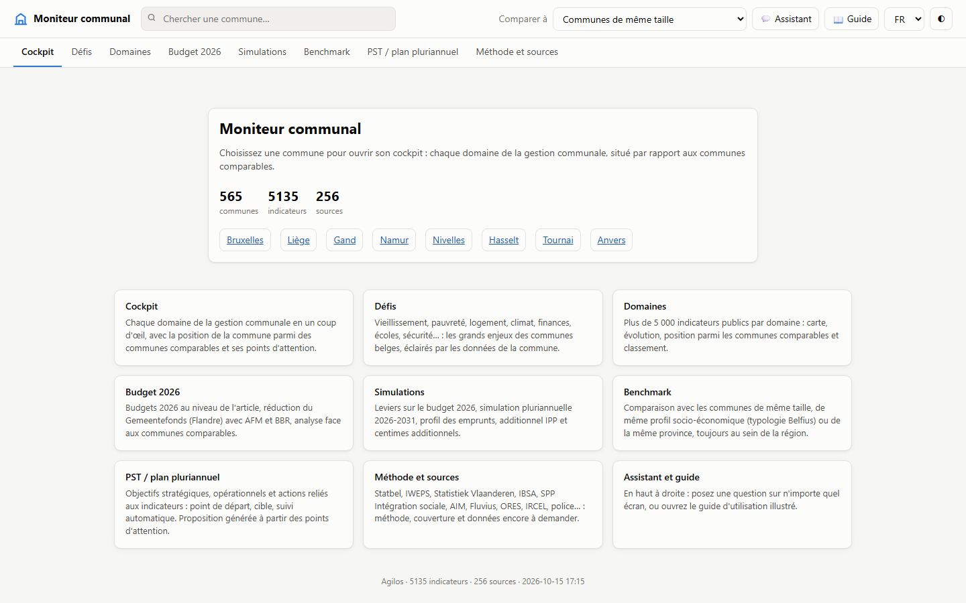Image resolution: width=966 pixels, height=603 pixels.
Task: Open the PST / plan pluriannuel card
Action: (233, 505)
